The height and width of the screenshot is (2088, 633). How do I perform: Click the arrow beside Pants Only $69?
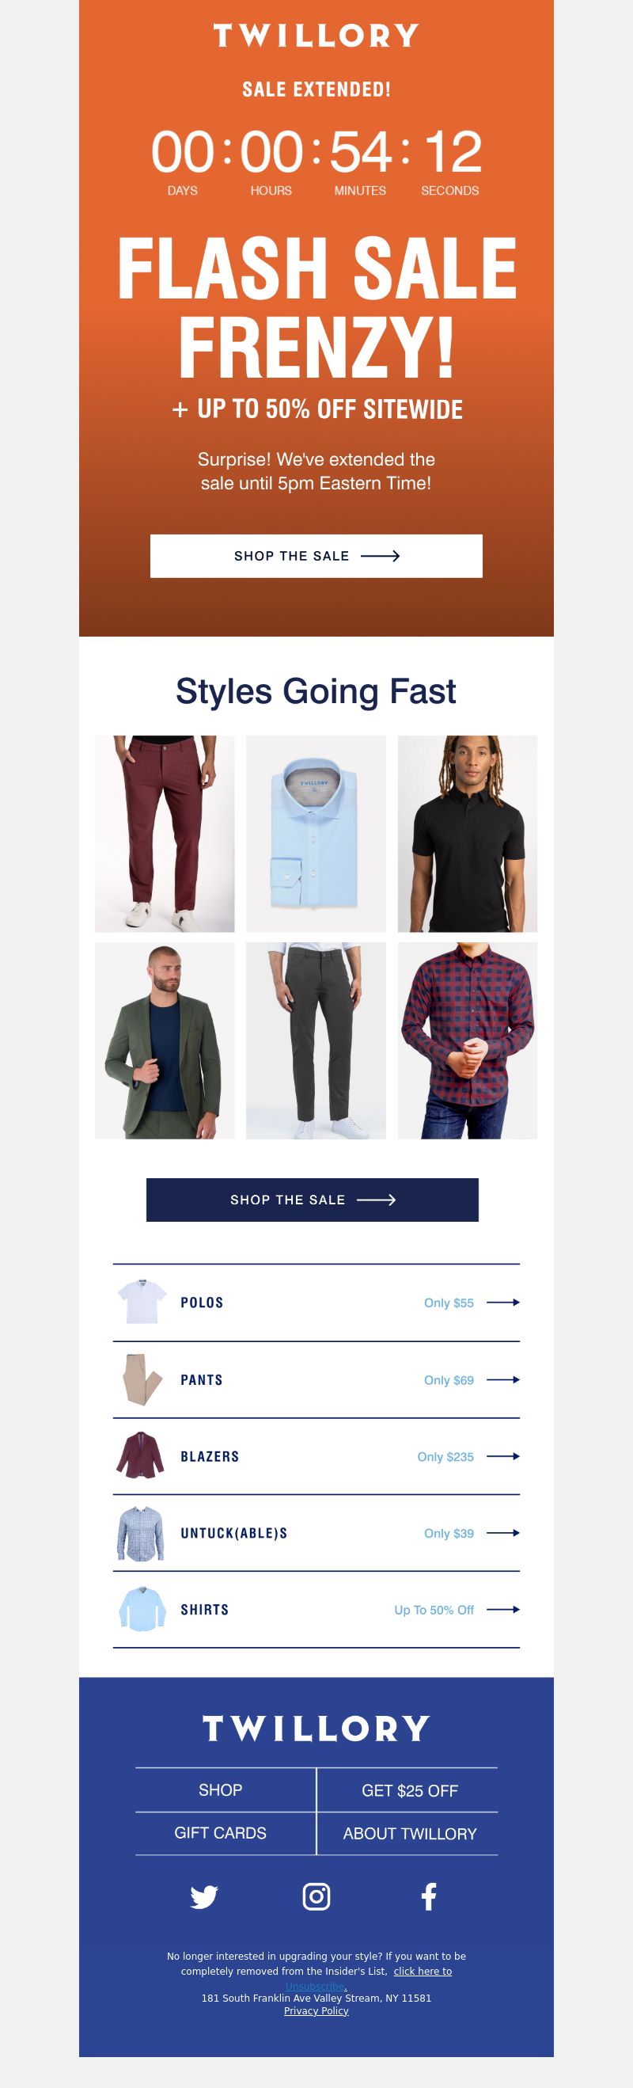click(503, 1379)
